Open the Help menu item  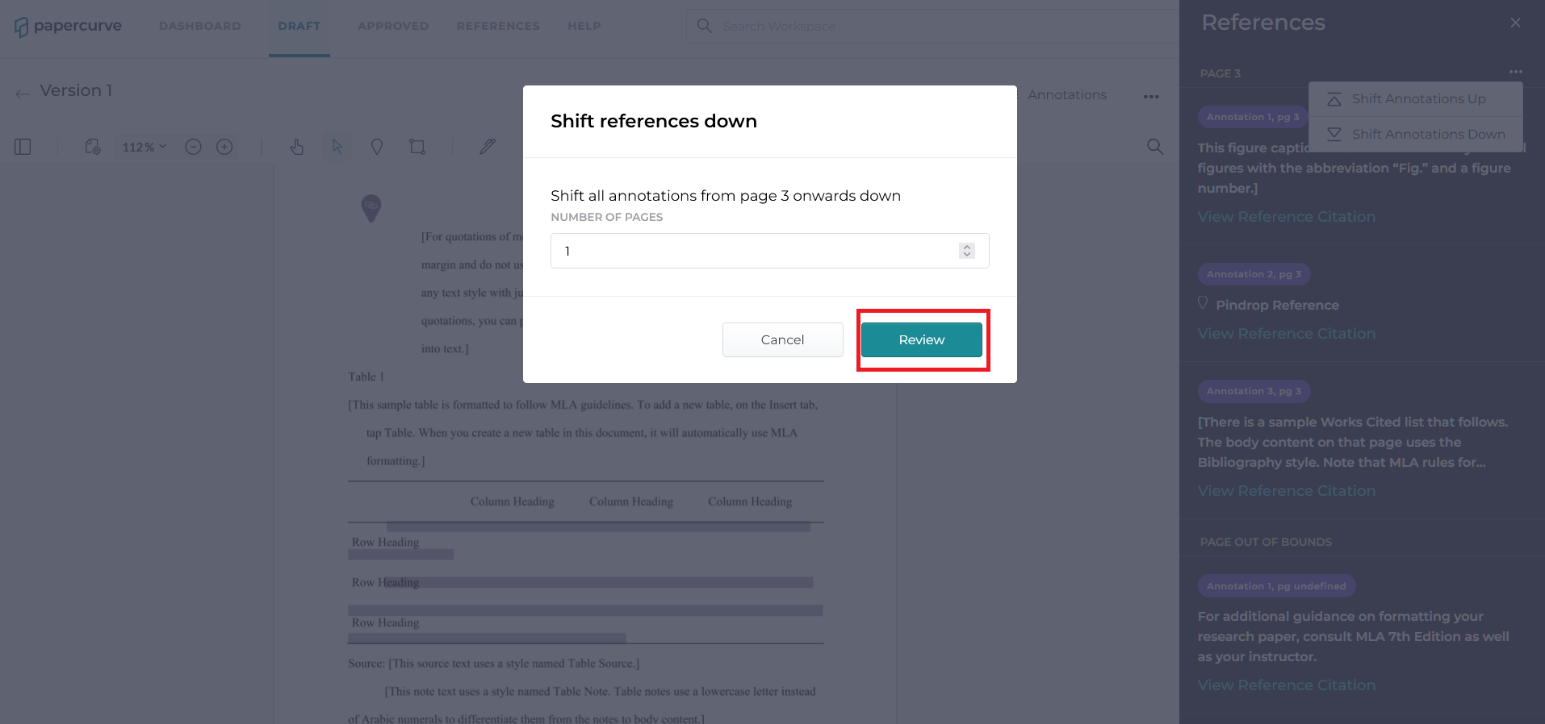pyautogui.click(x=584, y=26)
